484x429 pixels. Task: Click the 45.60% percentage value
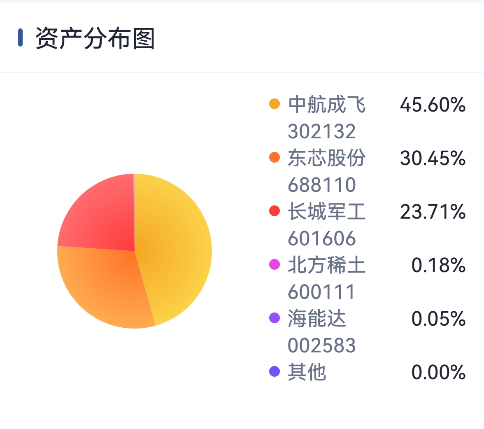coord(433,105)
